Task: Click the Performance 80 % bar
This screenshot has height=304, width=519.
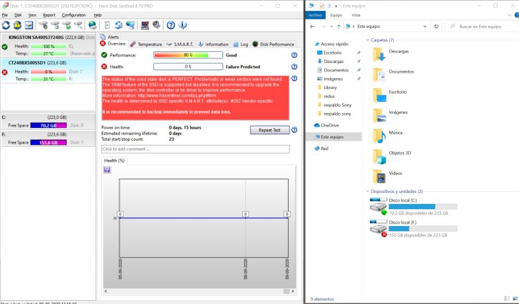Action: [x=188, y=55]
